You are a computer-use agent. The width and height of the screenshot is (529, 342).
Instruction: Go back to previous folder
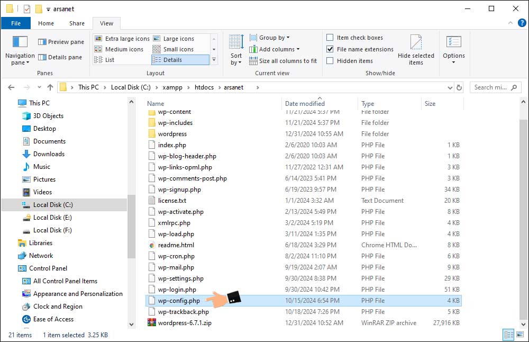11,87
